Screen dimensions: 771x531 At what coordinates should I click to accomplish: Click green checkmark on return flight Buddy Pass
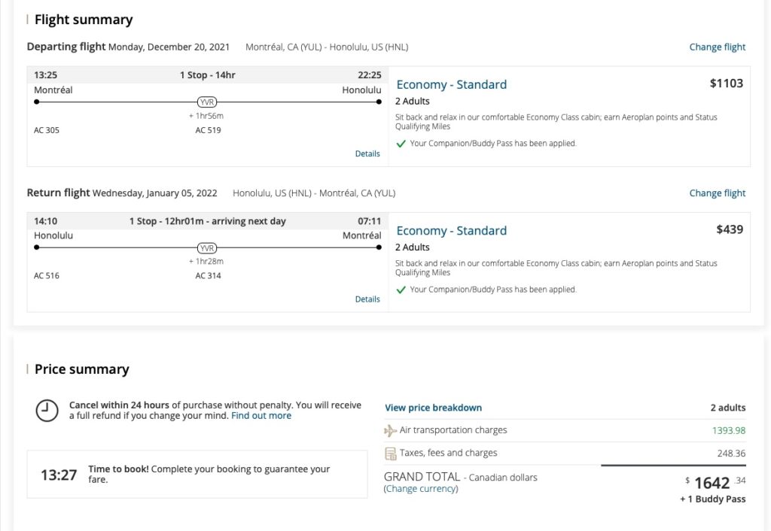(x=401, y=290)
